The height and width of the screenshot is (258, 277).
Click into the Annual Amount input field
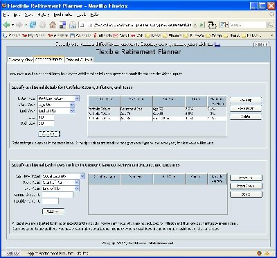(57, 195)
